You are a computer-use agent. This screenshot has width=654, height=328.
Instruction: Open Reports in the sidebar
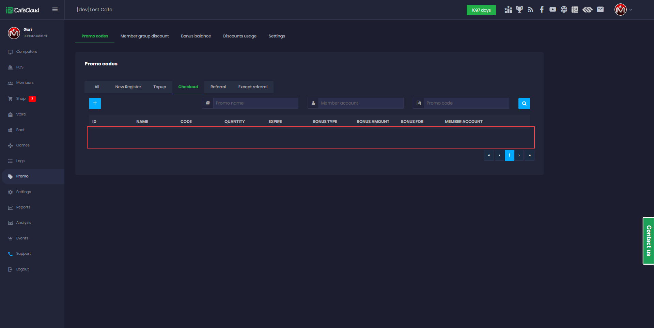(23, 207)
